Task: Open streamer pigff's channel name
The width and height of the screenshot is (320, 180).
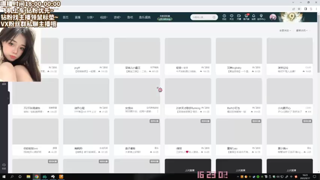Action: 77,68
